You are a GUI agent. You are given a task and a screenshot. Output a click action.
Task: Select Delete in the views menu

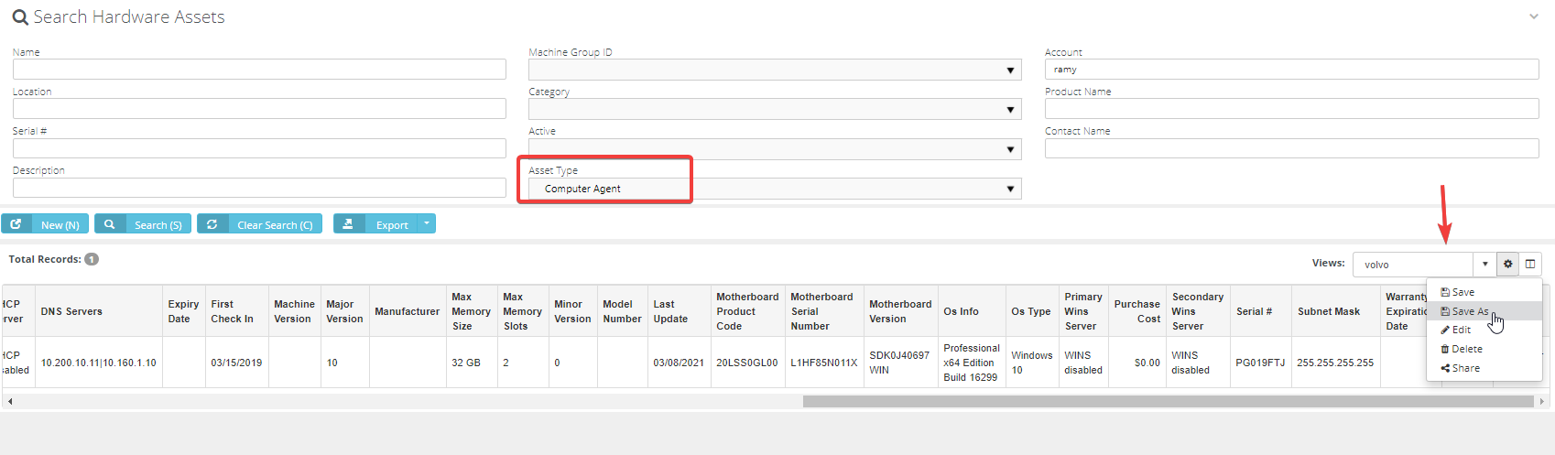click(x=1466, y=349)
